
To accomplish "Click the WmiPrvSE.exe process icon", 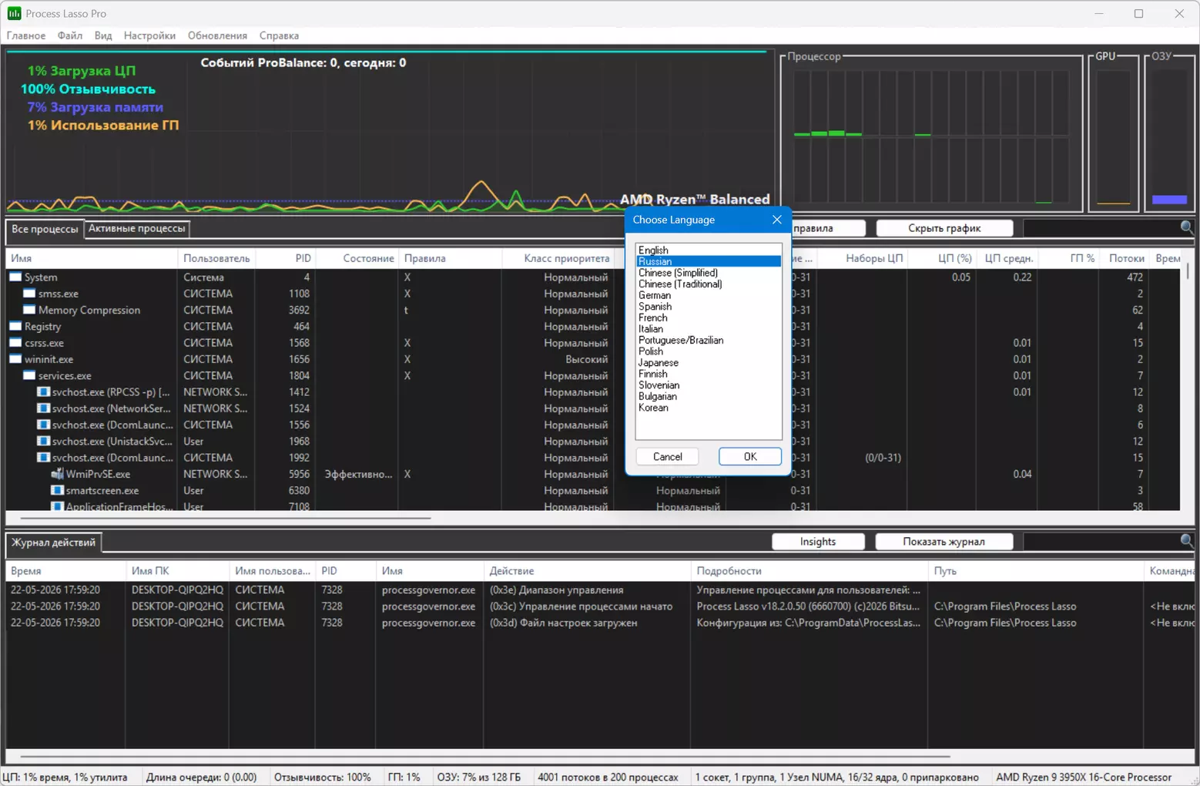I will click(x=57, y=474).
